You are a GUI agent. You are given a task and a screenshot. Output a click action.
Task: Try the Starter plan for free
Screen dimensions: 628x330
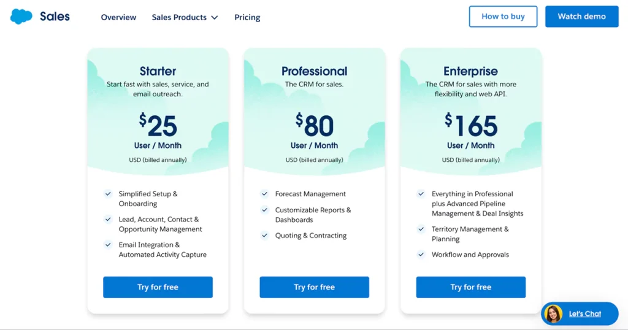click(158, 287)
